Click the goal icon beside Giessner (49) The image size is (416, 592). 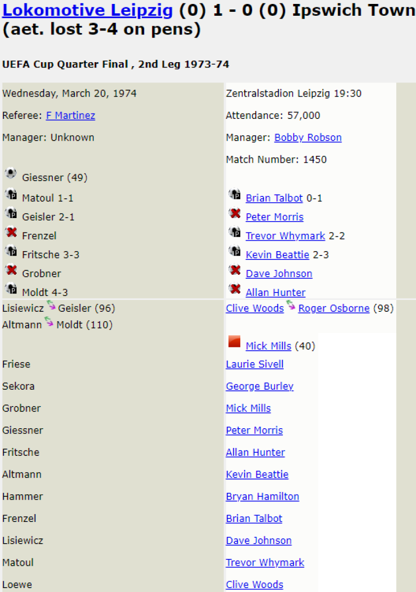click(x=11, y=174)
